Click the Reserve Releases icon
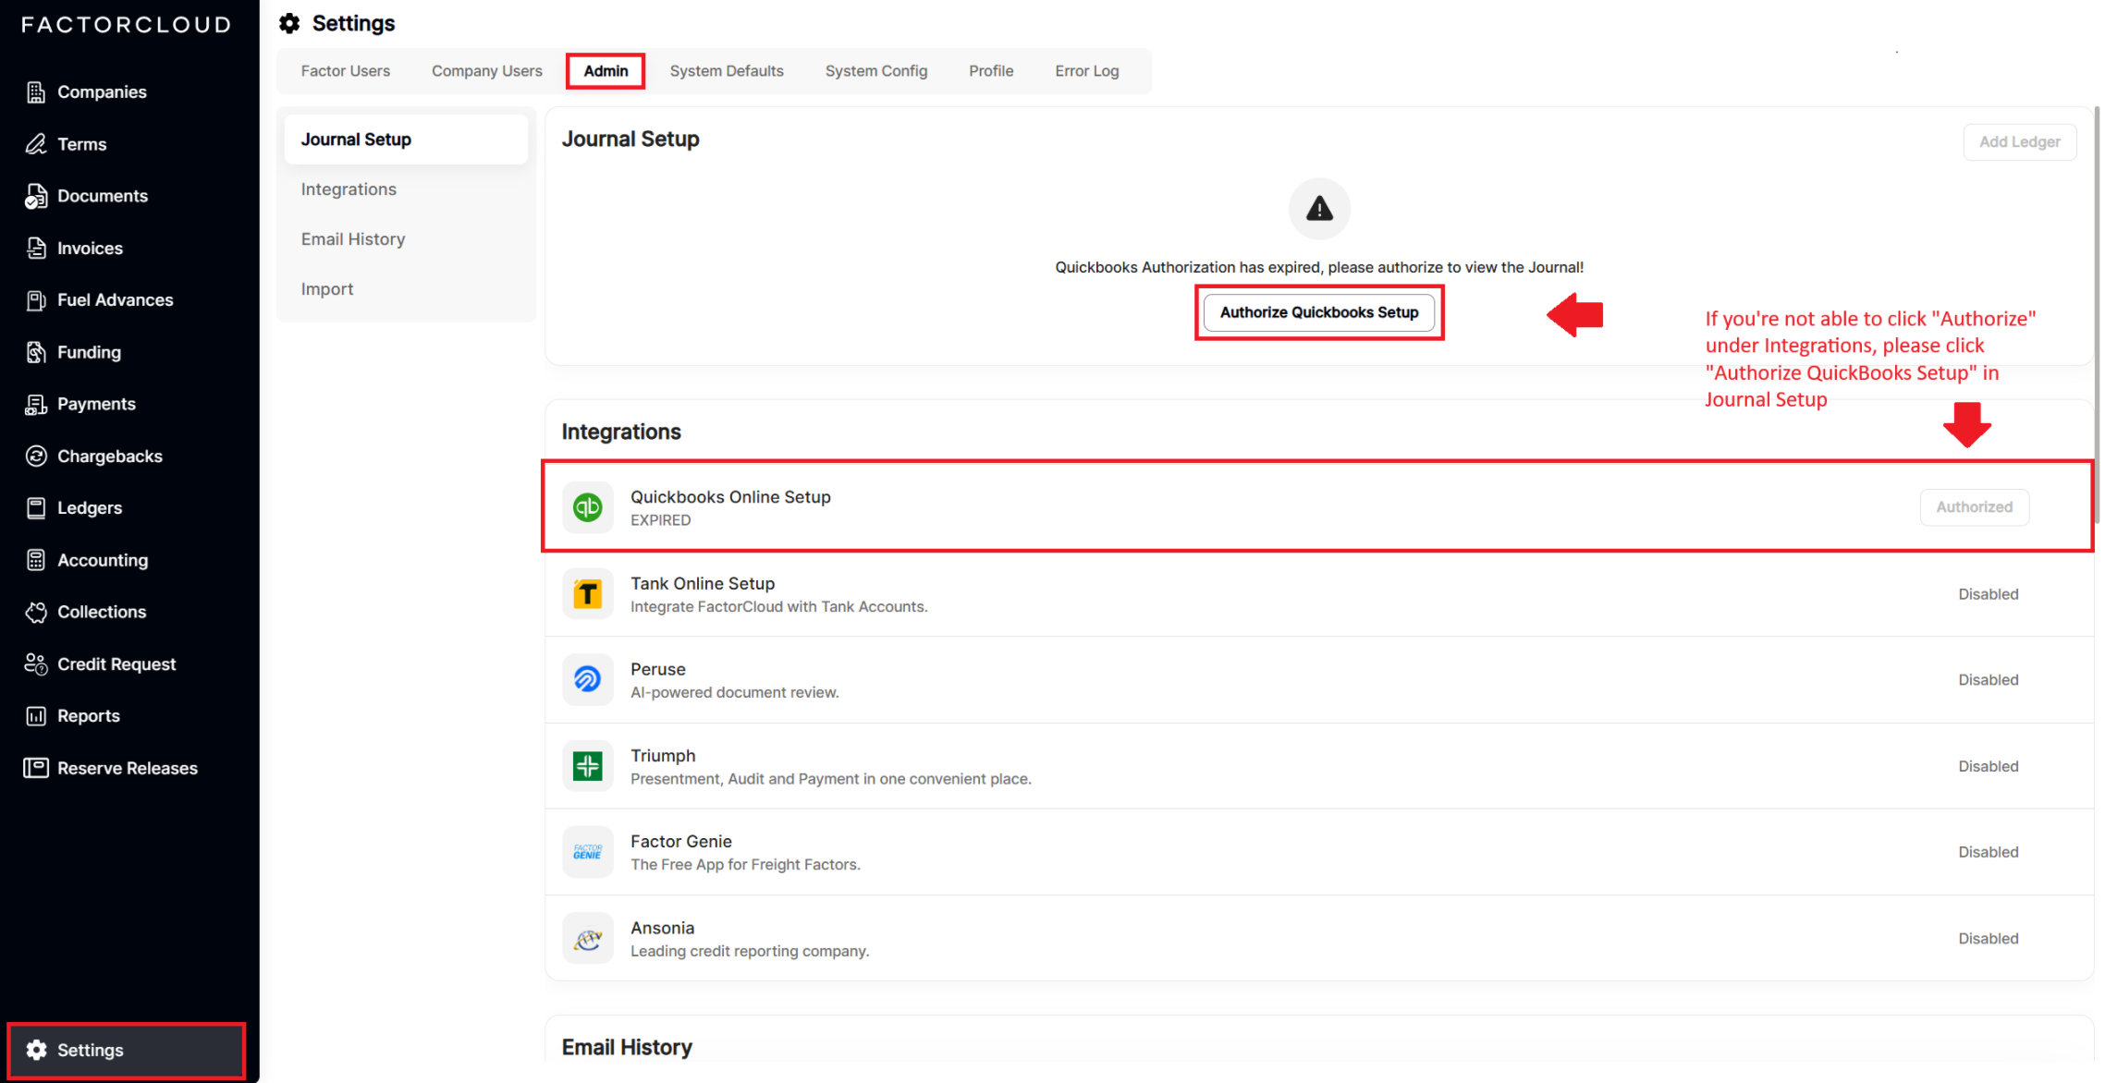The height and width of the screenshot is (1083, 2105). tap(36, 768)
